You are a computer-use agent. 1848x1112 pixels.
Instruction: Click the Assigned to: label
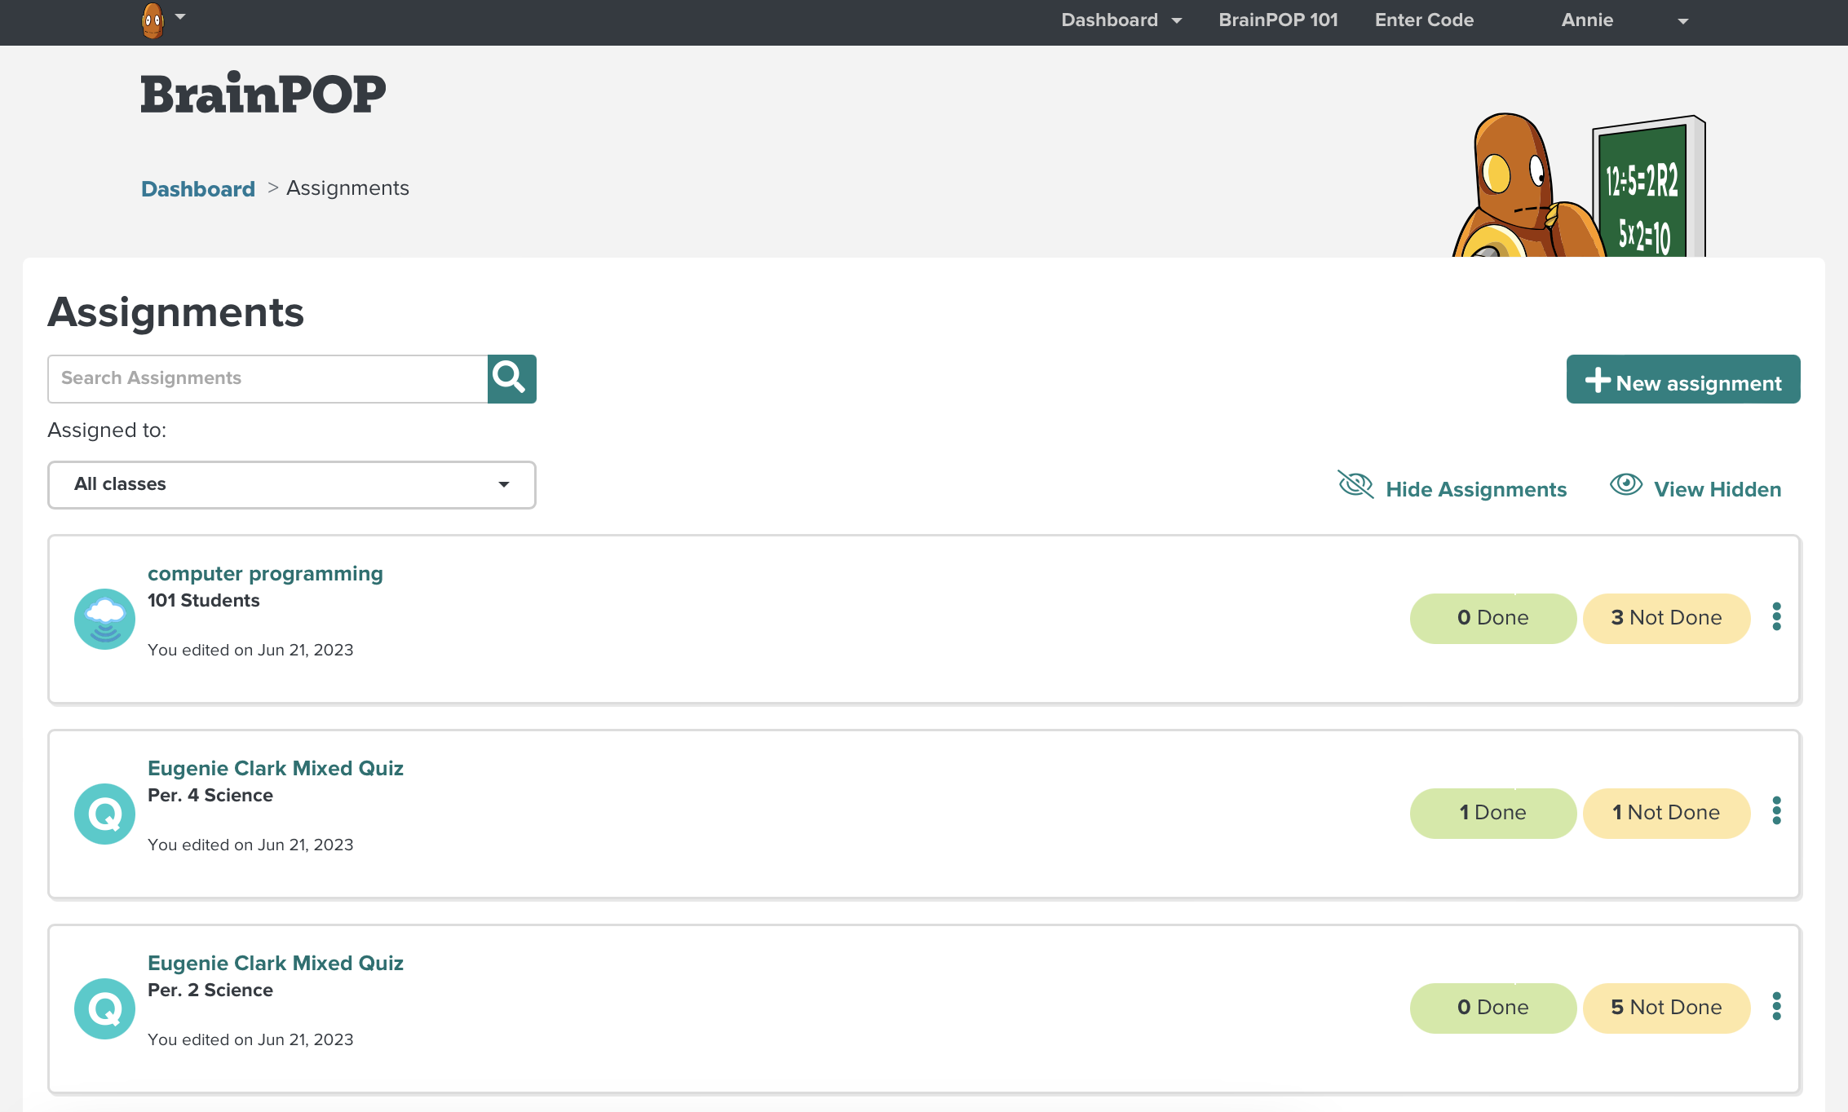pyautogui.click(x=107, y=430)
